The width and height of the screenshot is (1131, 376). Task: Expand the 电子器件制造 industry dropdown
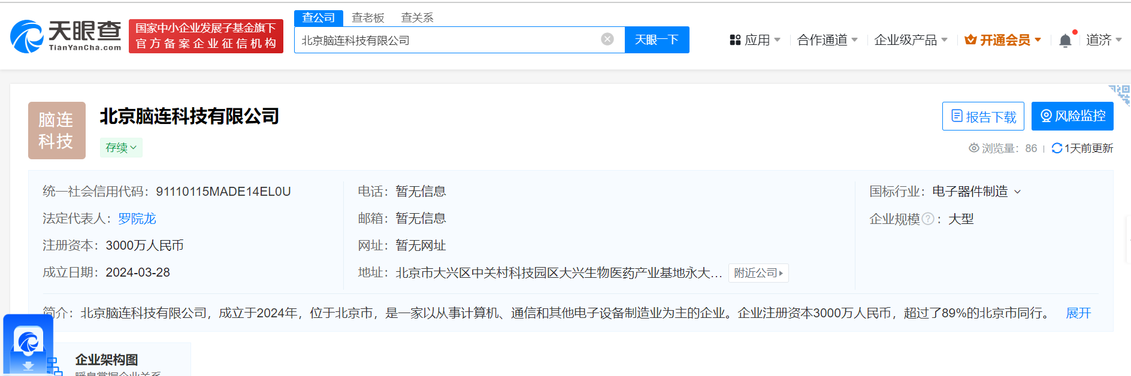tap(976, 192)
